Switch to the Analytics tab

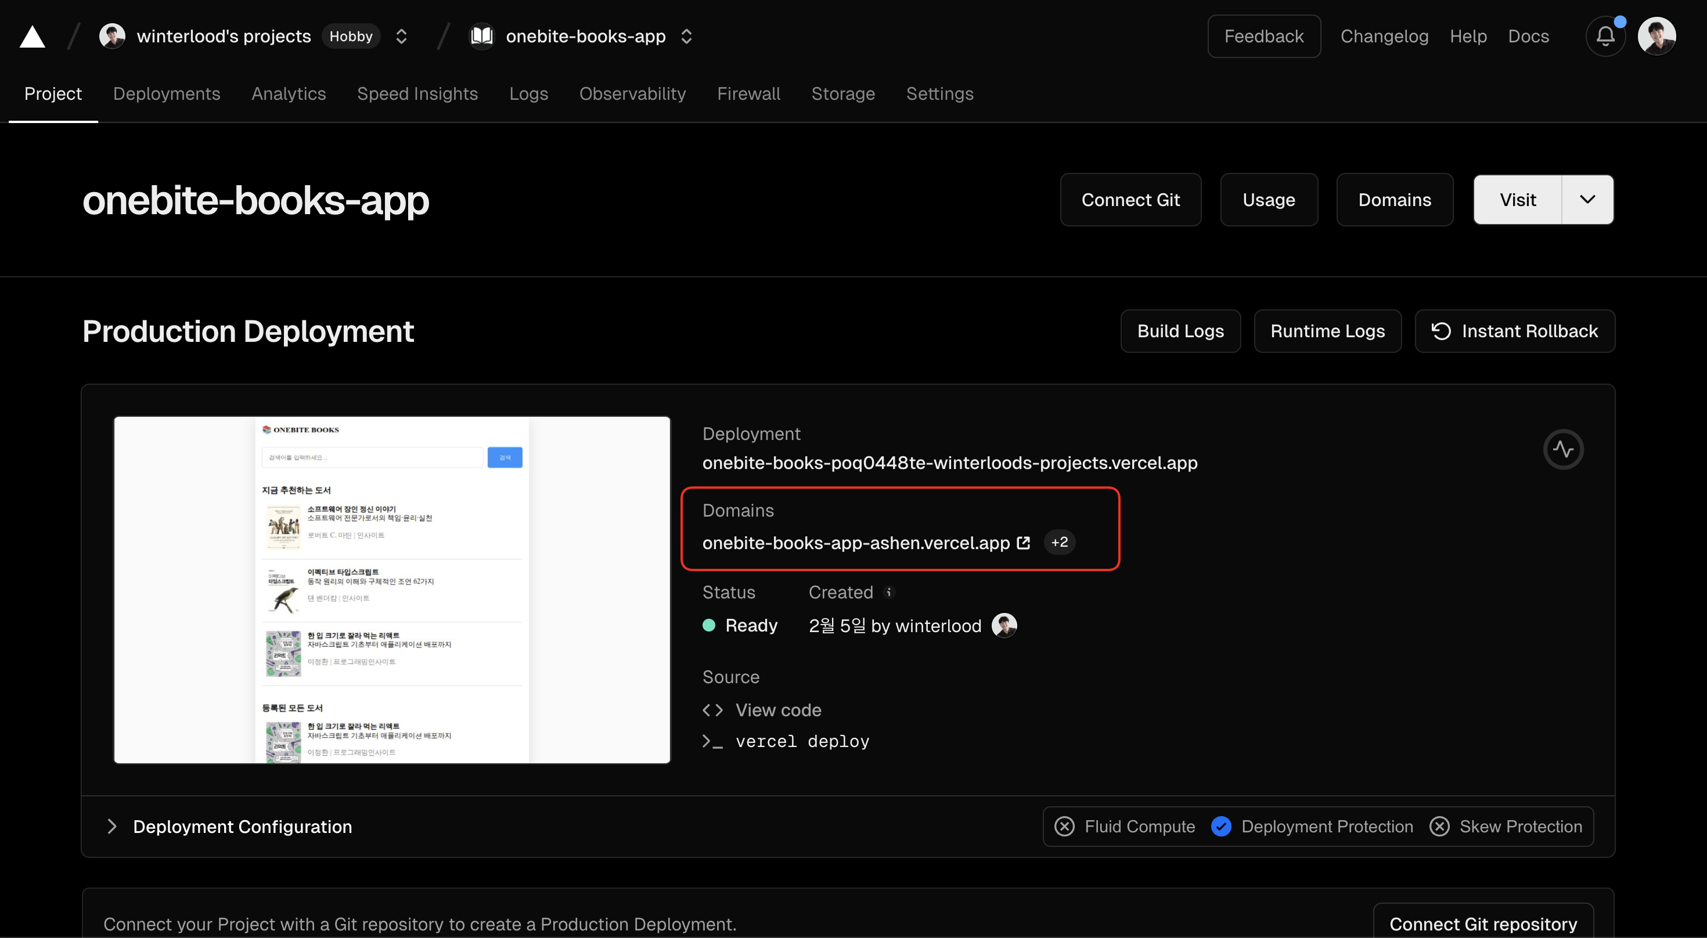(288, 93)
